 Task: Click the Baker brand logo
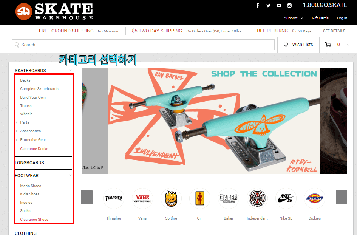228,198
